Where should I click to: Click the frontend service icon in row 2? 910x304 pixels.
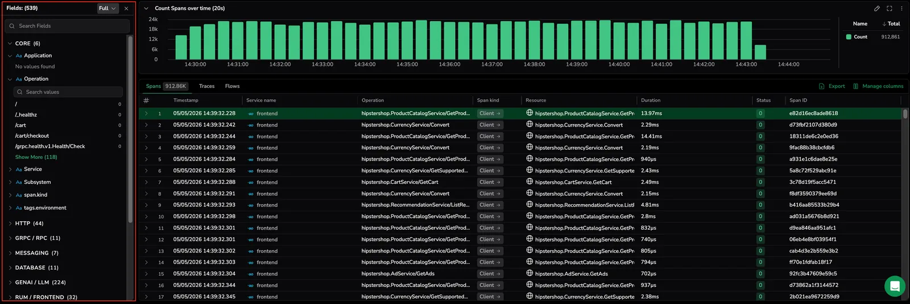[251, 125]
